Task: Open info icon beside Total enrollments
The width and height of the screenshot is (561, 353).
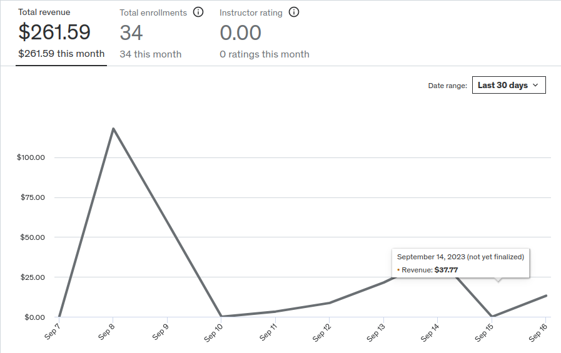Action: point(198,12)
